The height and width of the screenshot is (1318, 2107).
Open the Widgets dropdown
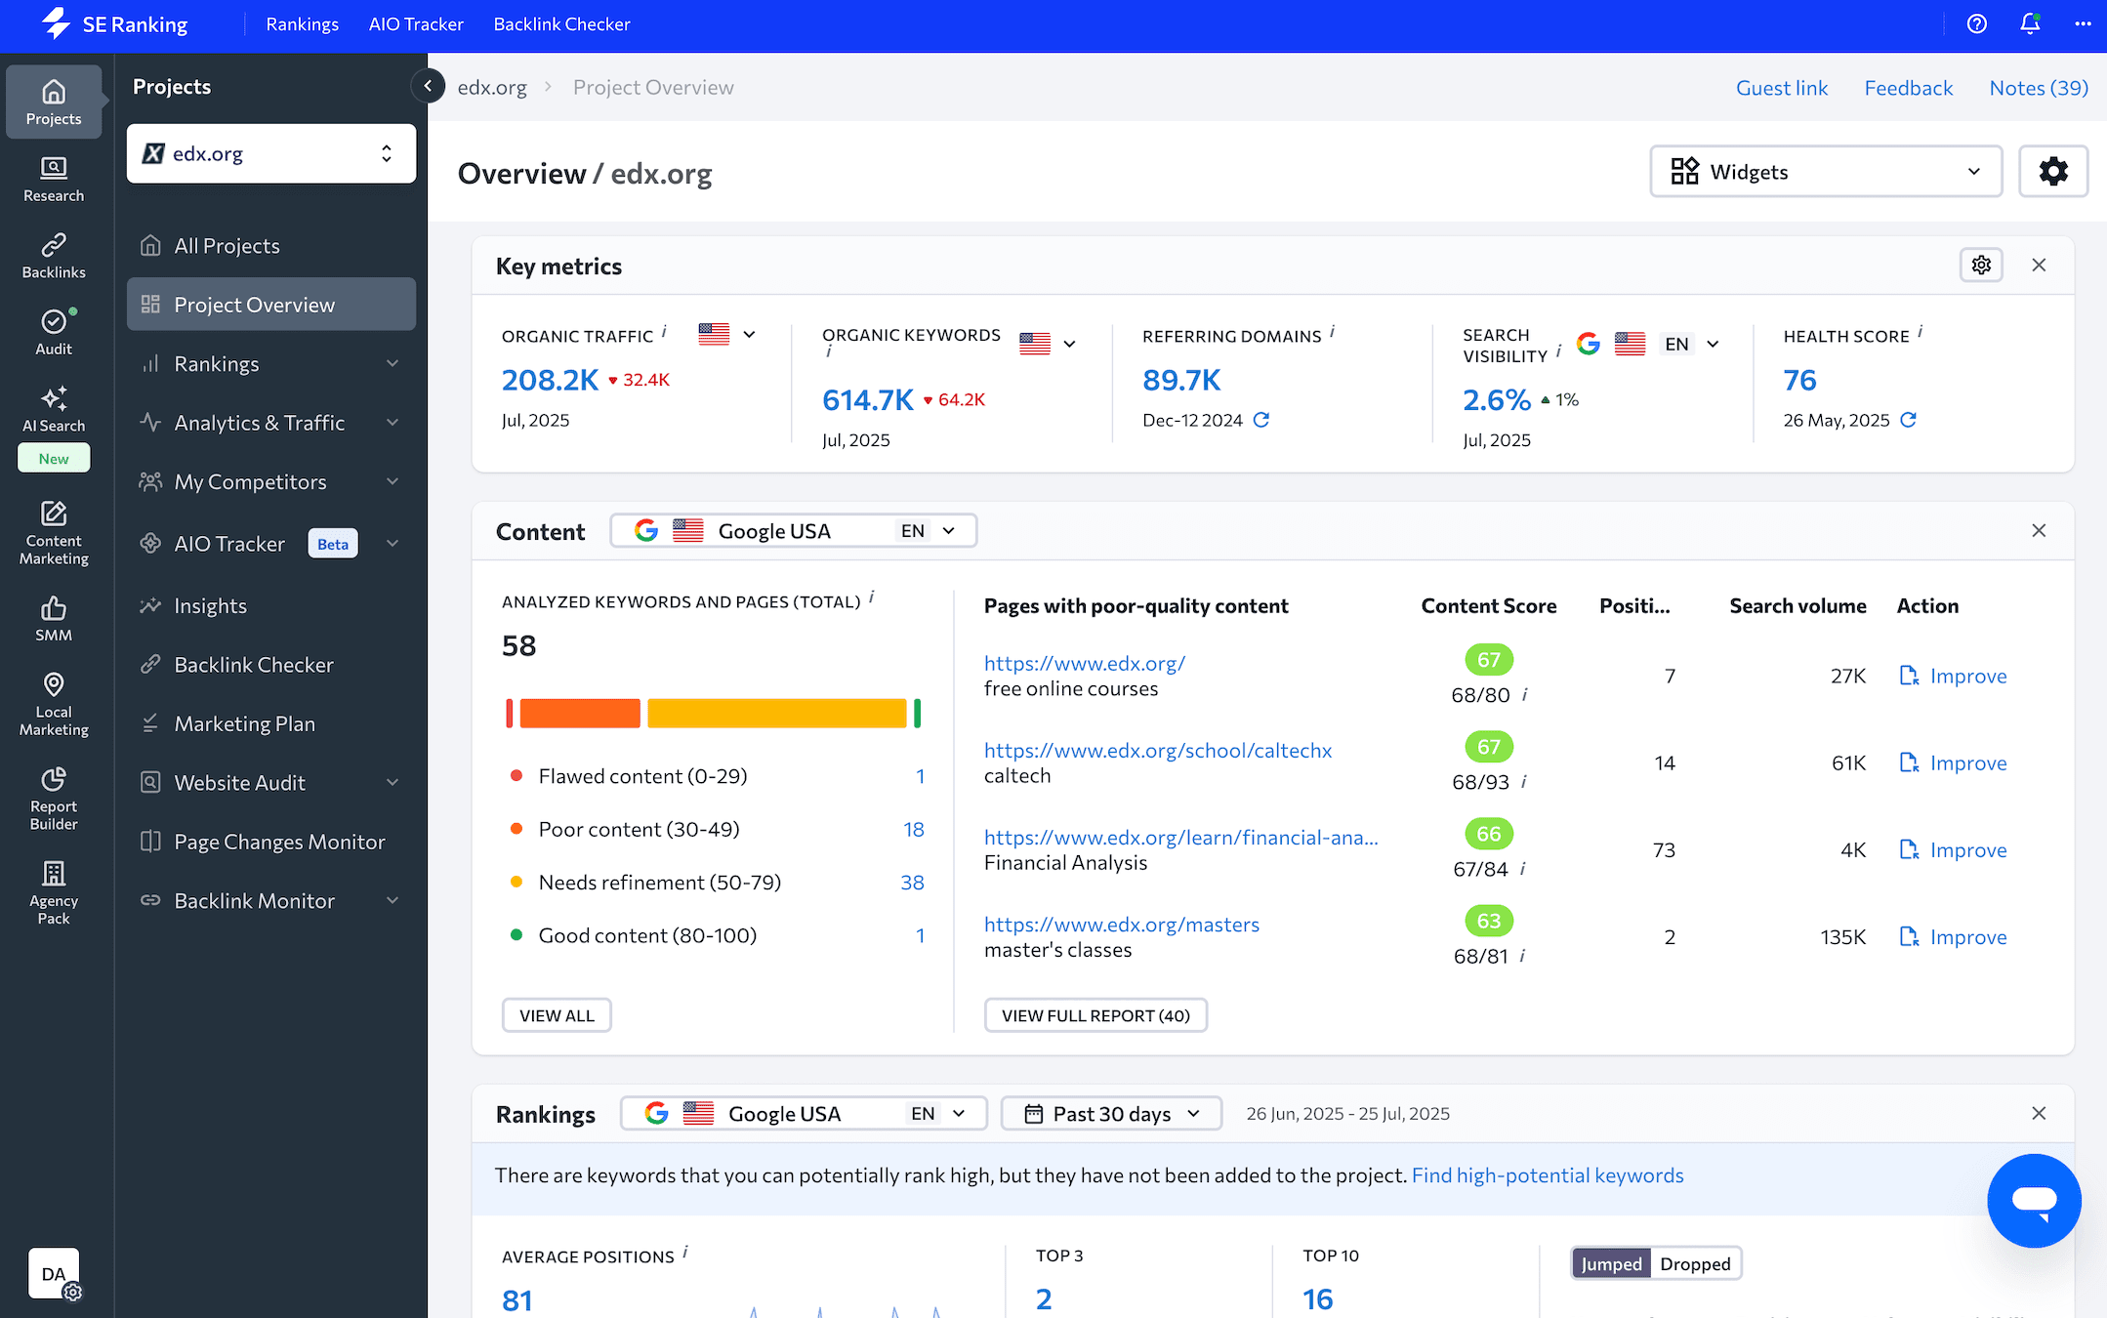point(1825,171)
